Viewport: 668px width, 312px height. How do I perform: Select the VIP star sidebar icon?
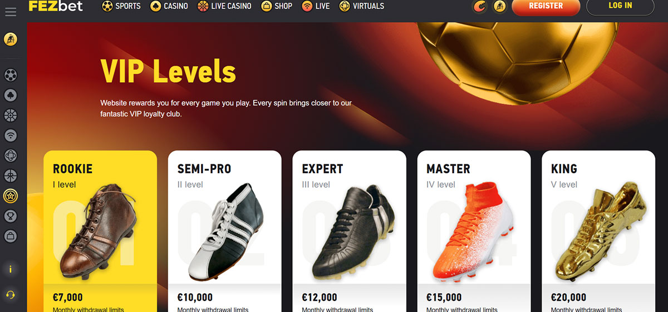point(10,196)
